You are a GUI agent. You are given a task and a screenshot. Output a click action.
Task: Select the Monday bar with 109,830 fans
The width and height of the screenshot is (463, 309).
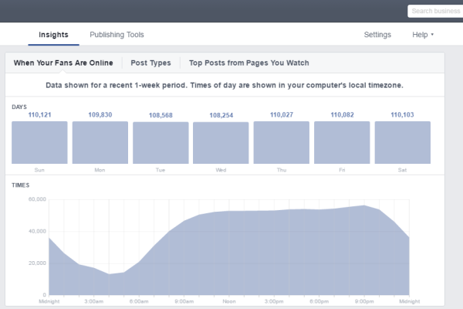coord(100,142)
